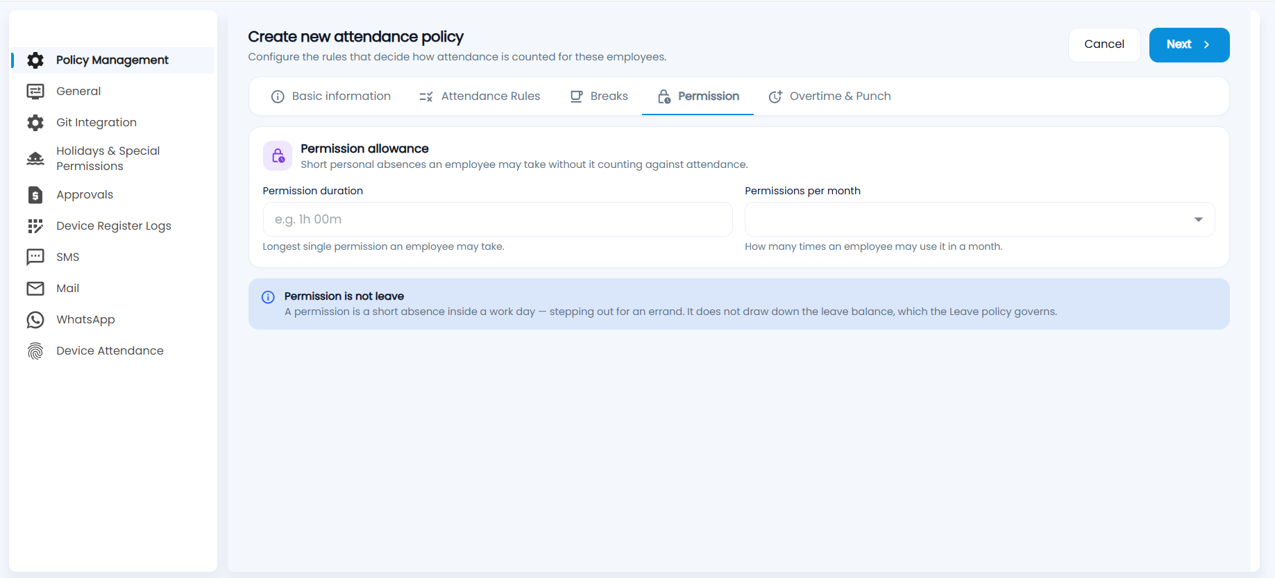The image size is (1275, 578).
Task: Click the Basic information info icon
Action: click(278, 96)
